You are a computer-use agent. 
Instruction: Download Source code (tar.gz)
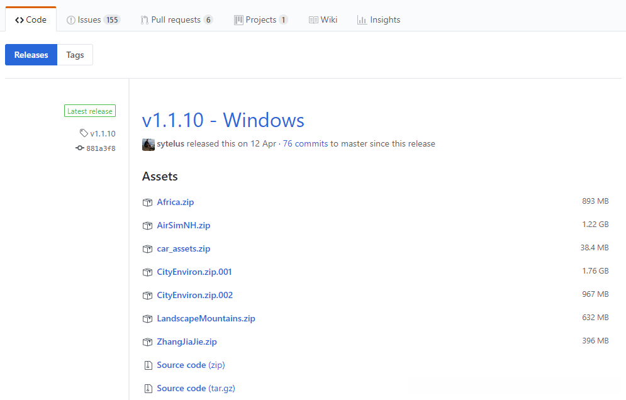(x=196, y=388)
